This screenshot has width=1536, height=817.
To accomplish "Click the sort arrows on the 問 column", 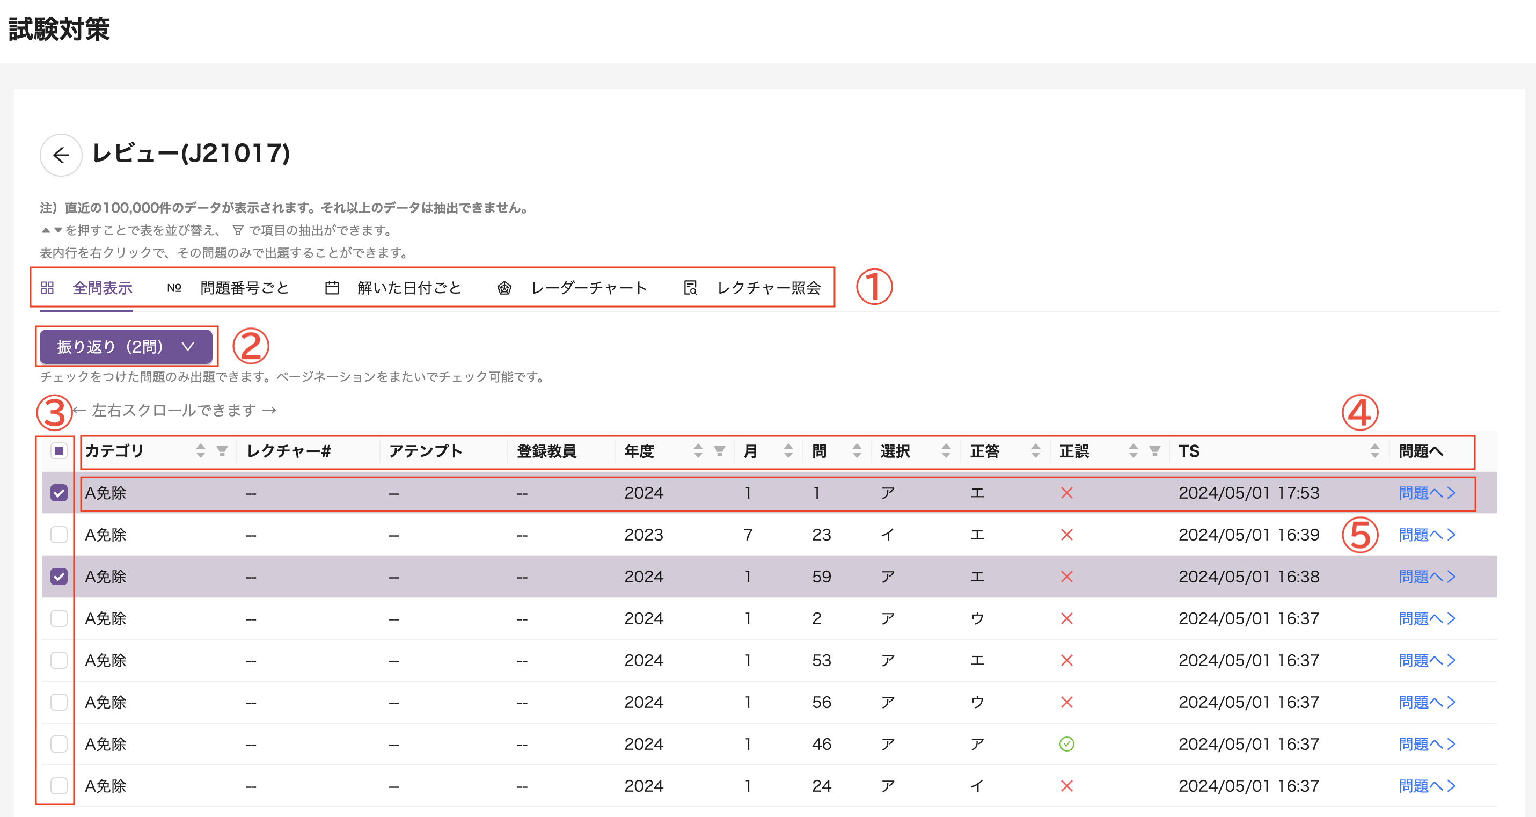I will tap(857, 451).
